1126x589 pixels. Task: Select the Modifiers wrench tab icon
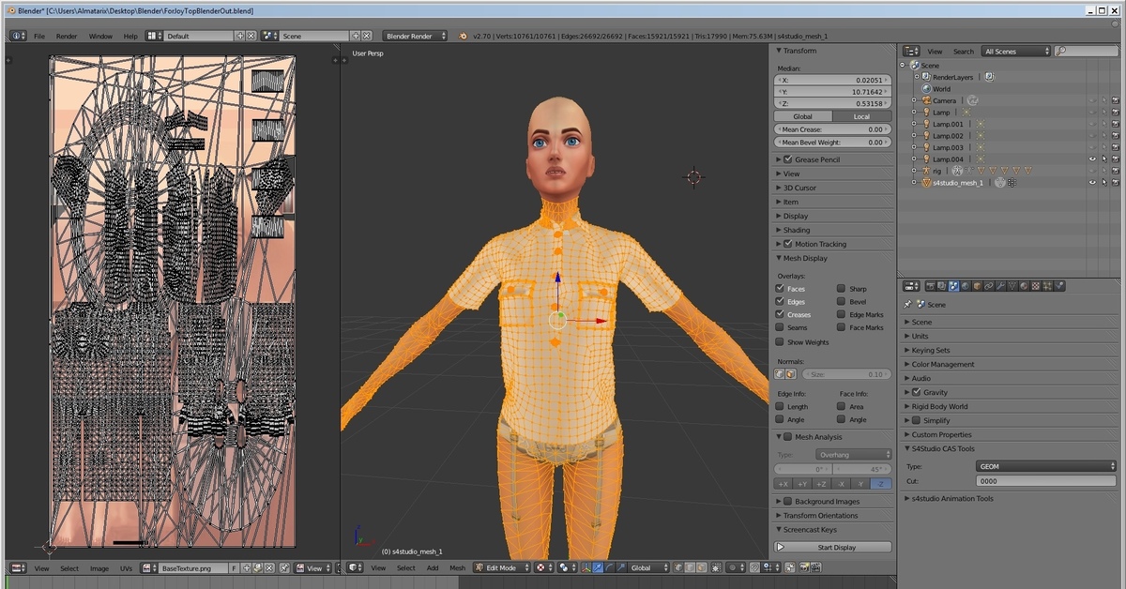click(x=1000, y=286)
